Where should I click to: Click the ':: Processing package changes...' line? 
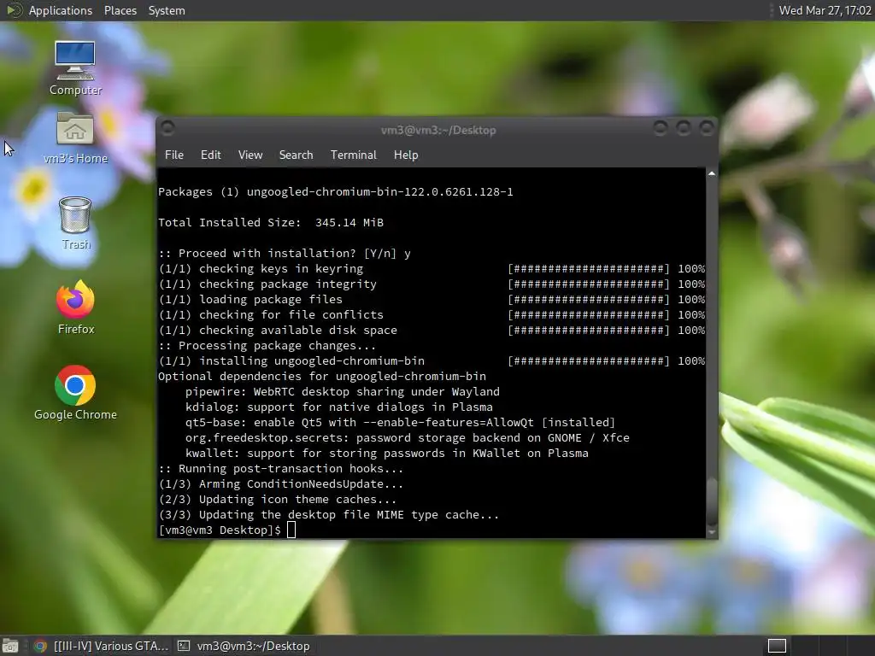coord(267,346)
